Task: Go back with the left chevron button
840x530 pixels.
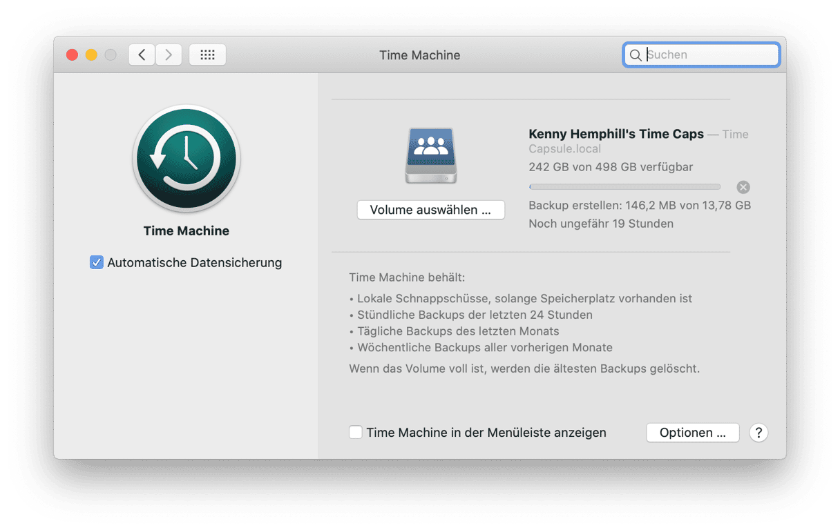Action: click(142, 55)
